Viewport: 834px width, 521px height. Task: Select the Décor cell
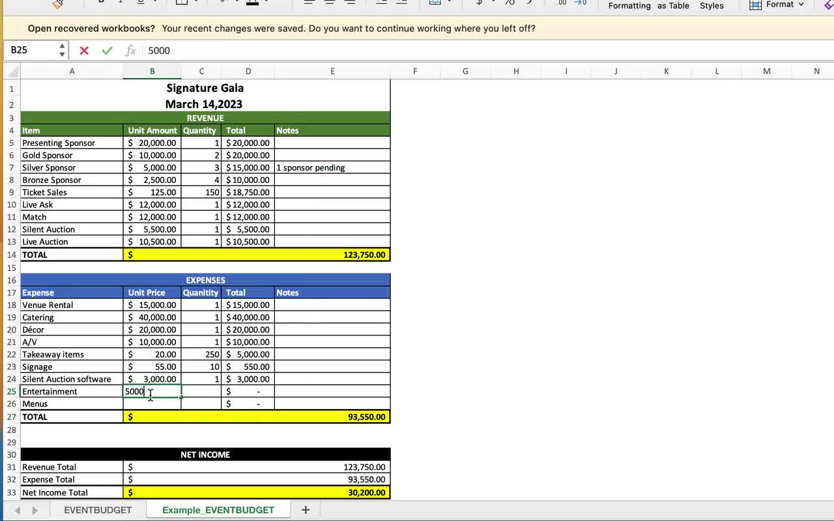[x=72, y=330]
